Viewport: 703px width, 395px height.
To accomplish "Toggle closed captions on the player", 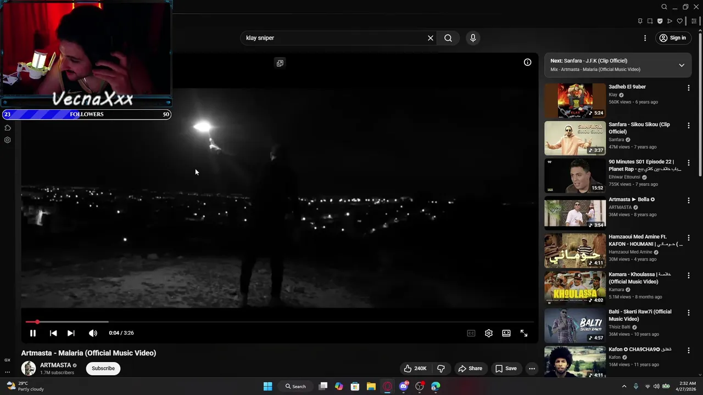I will click(471, 333).
